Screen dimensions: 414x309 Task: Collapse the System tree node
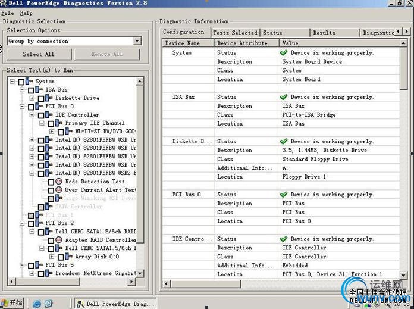point(12,82)
